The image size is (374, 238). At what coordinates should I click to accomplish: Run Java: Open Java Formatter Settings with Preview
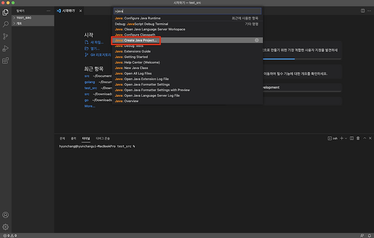pos(187,90)
